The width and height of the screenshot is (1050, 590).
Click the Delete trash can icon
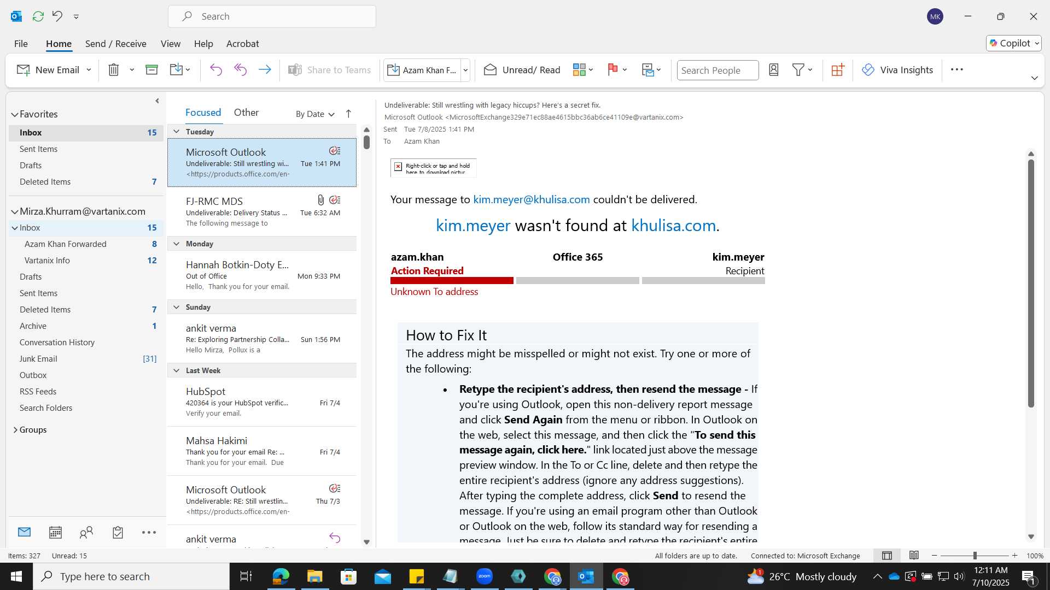click(x=114, y=70)
